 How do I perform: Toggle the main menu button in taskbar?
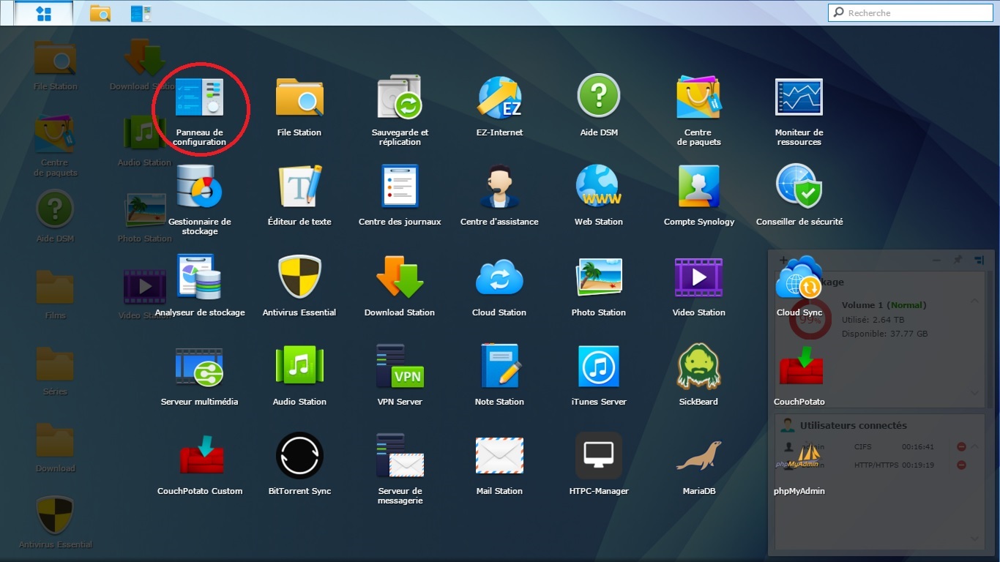(x=43, y=13)
